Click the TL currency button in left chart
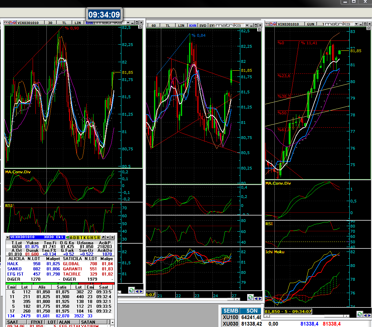 tap(64, 23)
